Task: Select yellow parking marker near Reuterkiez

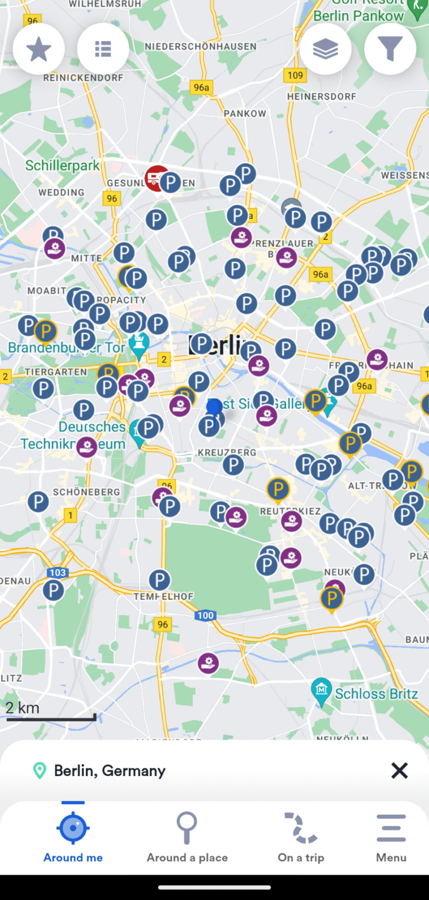Action: tap(278, 489)
